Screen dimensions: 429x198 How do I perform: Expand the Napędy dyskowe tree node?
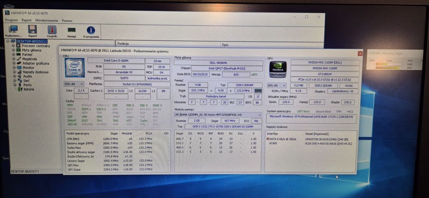(x=14, y=72)
